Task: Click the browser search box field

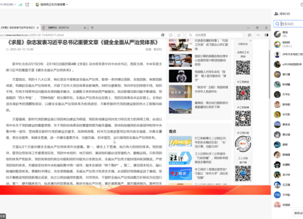Action: point(214,35)
